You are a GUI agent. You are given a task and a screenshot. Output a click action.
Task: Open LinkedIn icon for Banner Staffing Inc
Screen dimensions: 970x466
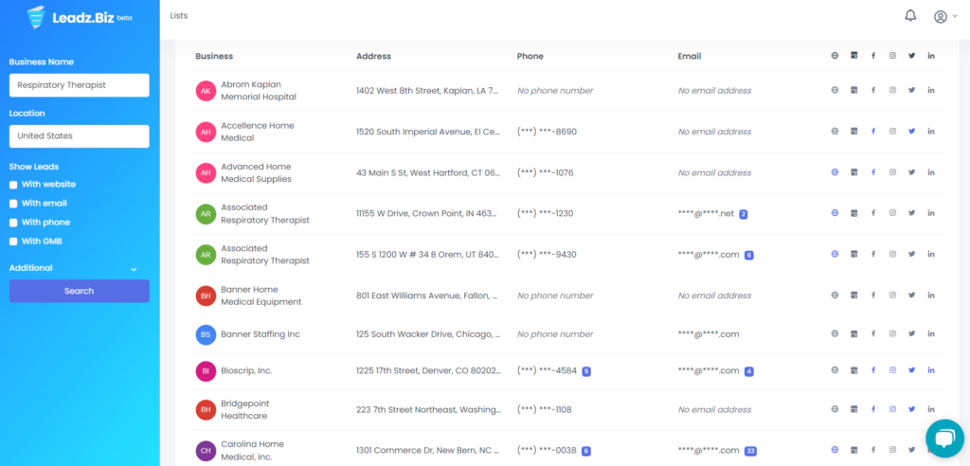[x=931, y=334]
